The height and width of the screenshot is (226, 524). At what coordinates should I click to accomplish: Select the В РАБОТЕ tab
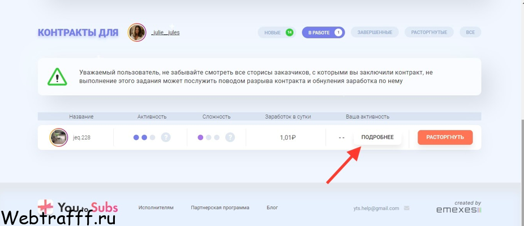[x=323, y=33]
